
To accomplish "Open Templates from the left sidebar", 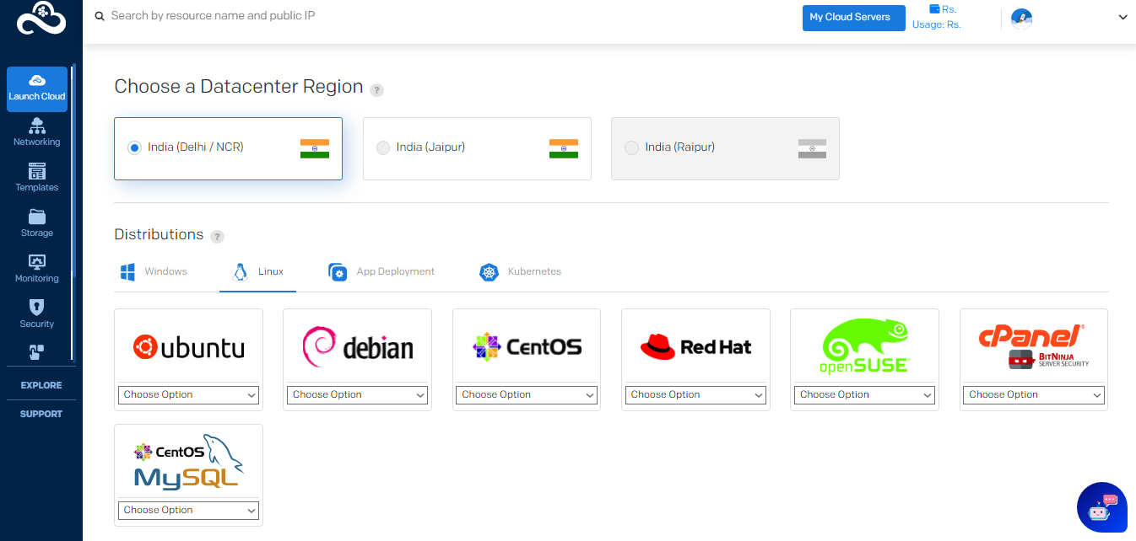I will (x=36, y=178).
